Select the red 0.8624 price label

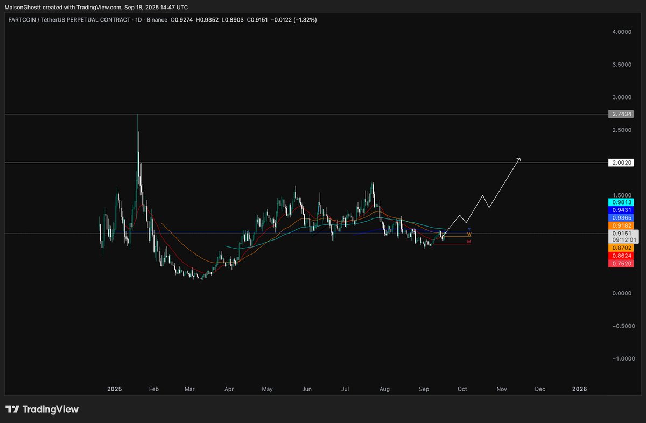pos(622,255)
